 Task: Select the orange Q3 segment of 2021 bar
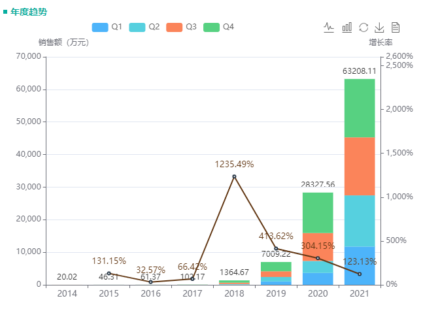[360, 166]
